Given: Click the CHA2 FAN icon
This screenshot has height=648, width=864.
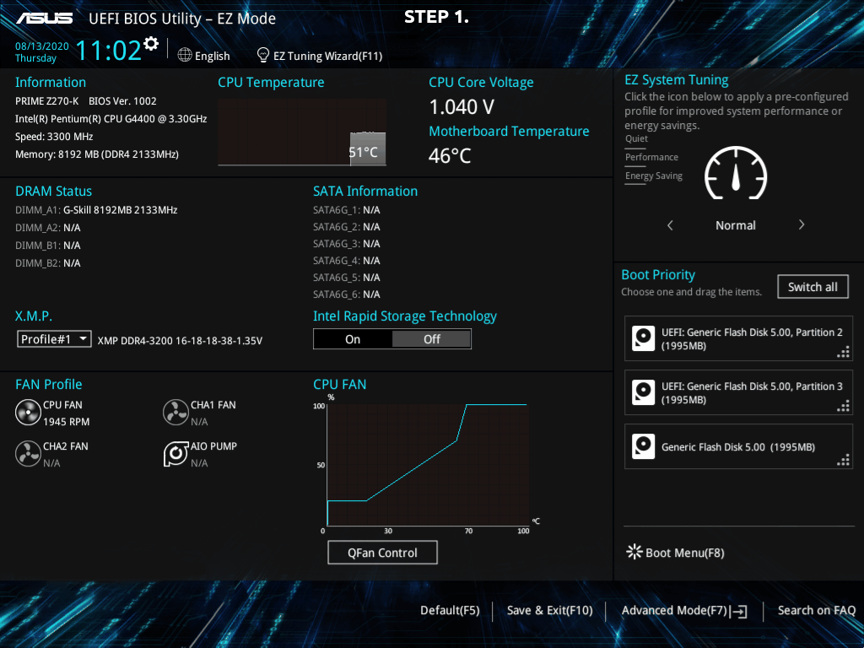Looking at the screenshot, I should (x=28, y=454).
